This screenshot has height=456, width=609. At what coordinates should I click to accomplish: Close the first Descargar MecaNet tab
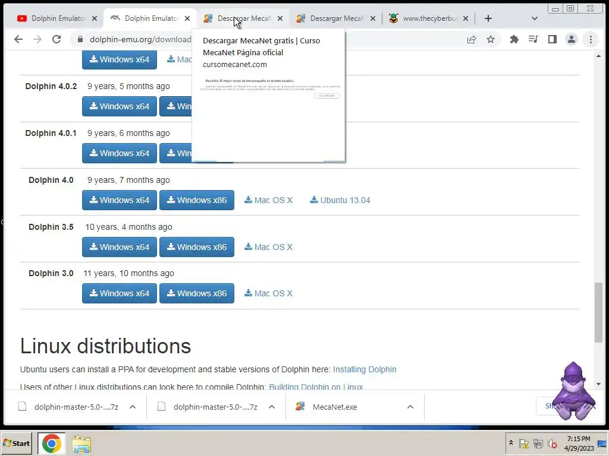(x=280, y=18)
